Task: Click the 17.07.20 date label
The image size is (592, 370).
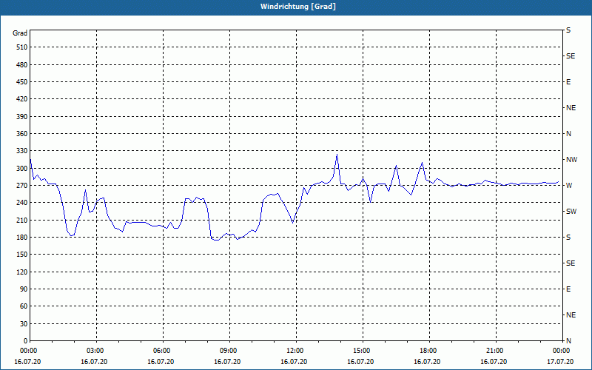Action: click(x=560, y=362)
